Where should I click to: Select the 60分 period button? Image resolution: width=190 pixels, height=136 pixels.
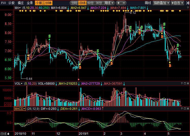[90, 3]
